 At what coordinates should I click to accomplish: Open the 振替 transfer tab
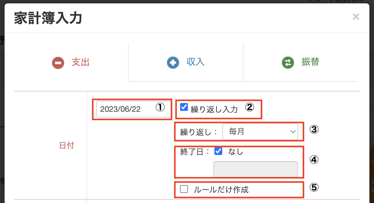pos(300,62)
